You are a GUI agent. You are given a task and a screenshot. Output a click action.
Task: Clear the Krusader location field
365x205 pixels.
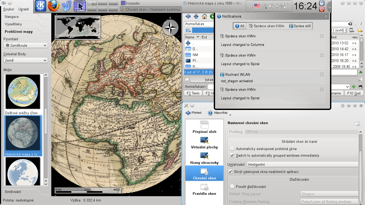tap(350, 24)
